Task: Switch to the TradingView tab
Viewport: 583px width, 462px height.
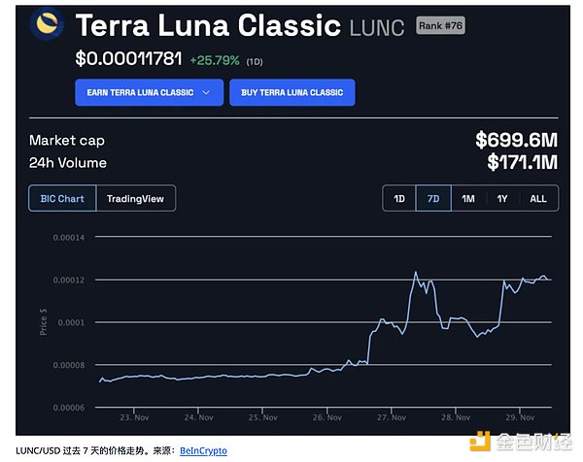Action: pyautogui.click(x=135, y=199)
